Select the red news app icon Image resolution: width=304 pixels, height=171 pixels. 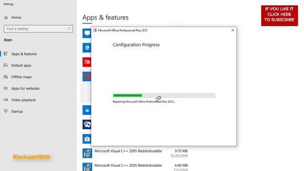[x=86, y=62]
